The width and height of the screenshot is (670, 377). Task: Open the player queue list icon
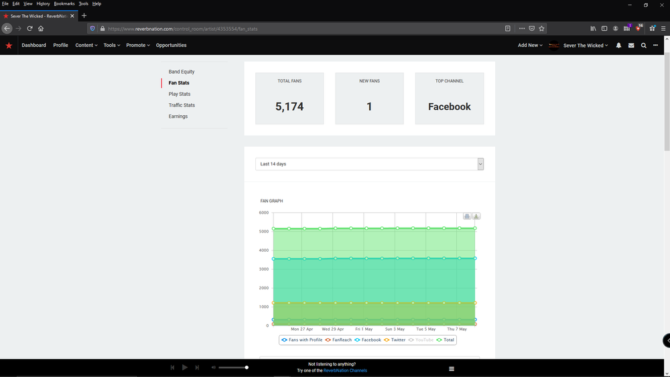(x=451, y=369)
